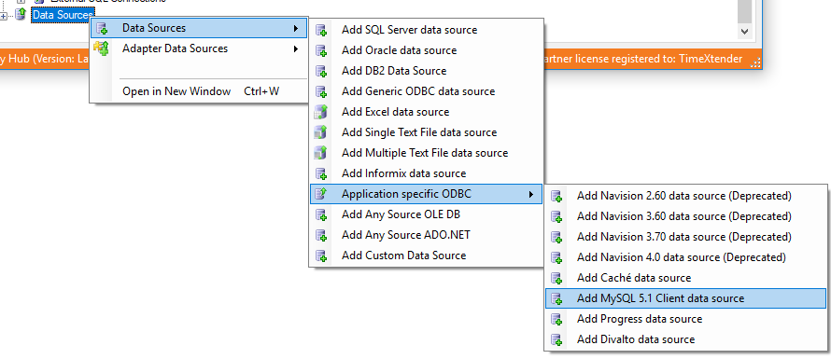Click the Navision 3.70 data source icon

click(x=556, y=237)
